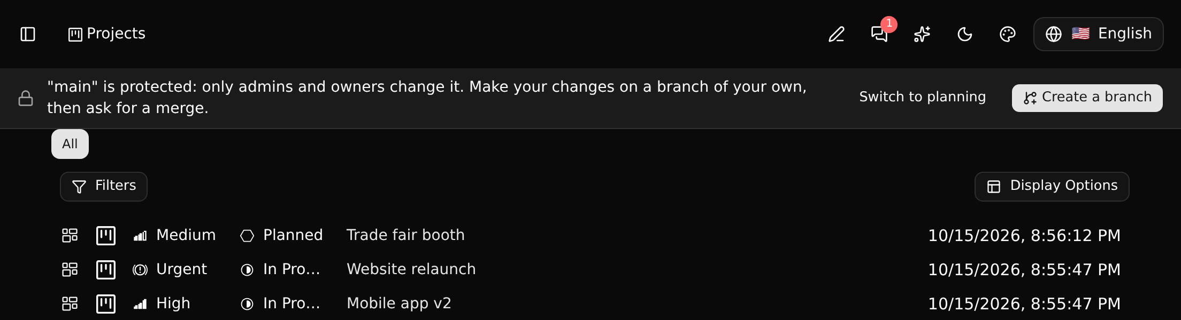This screenshot has height=320, width=1181.
Task: Select the All tab
Action: 70,144
